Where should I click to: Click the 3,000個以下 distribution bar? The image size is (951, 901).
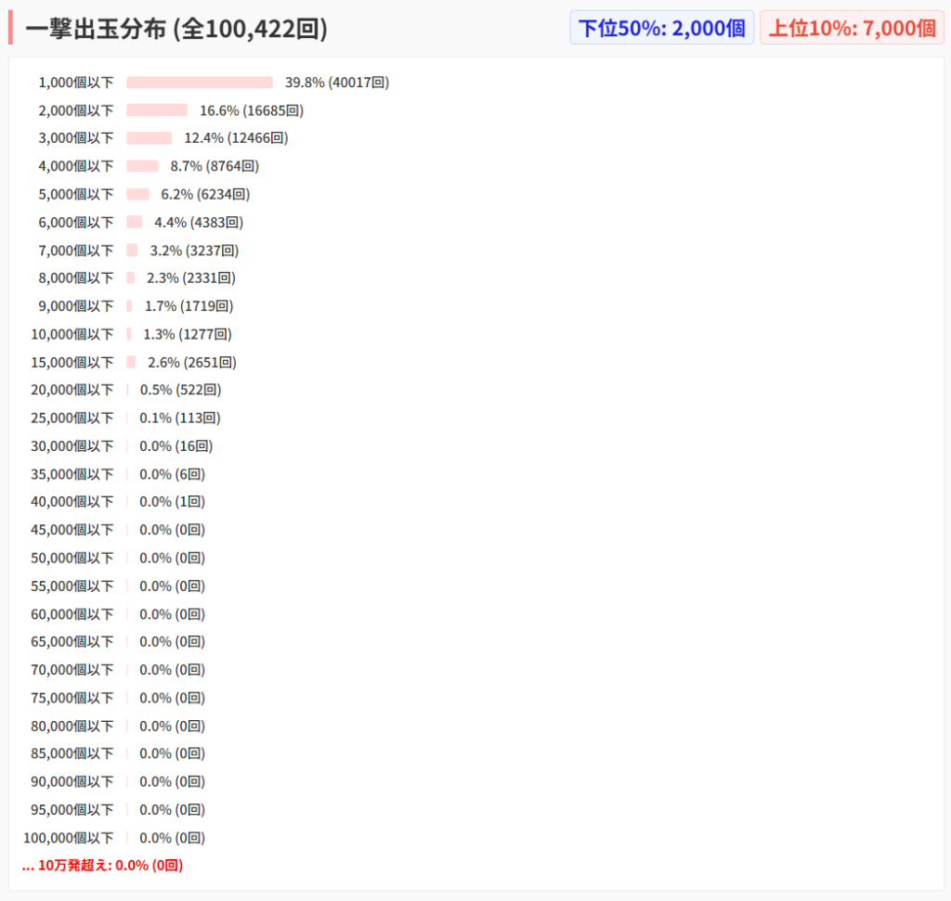[x=150, y=138]
